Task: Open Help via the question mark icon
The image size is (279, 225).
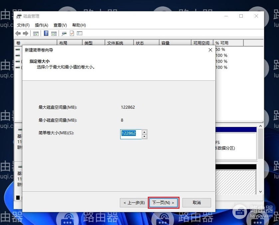Action: (46, 33)
